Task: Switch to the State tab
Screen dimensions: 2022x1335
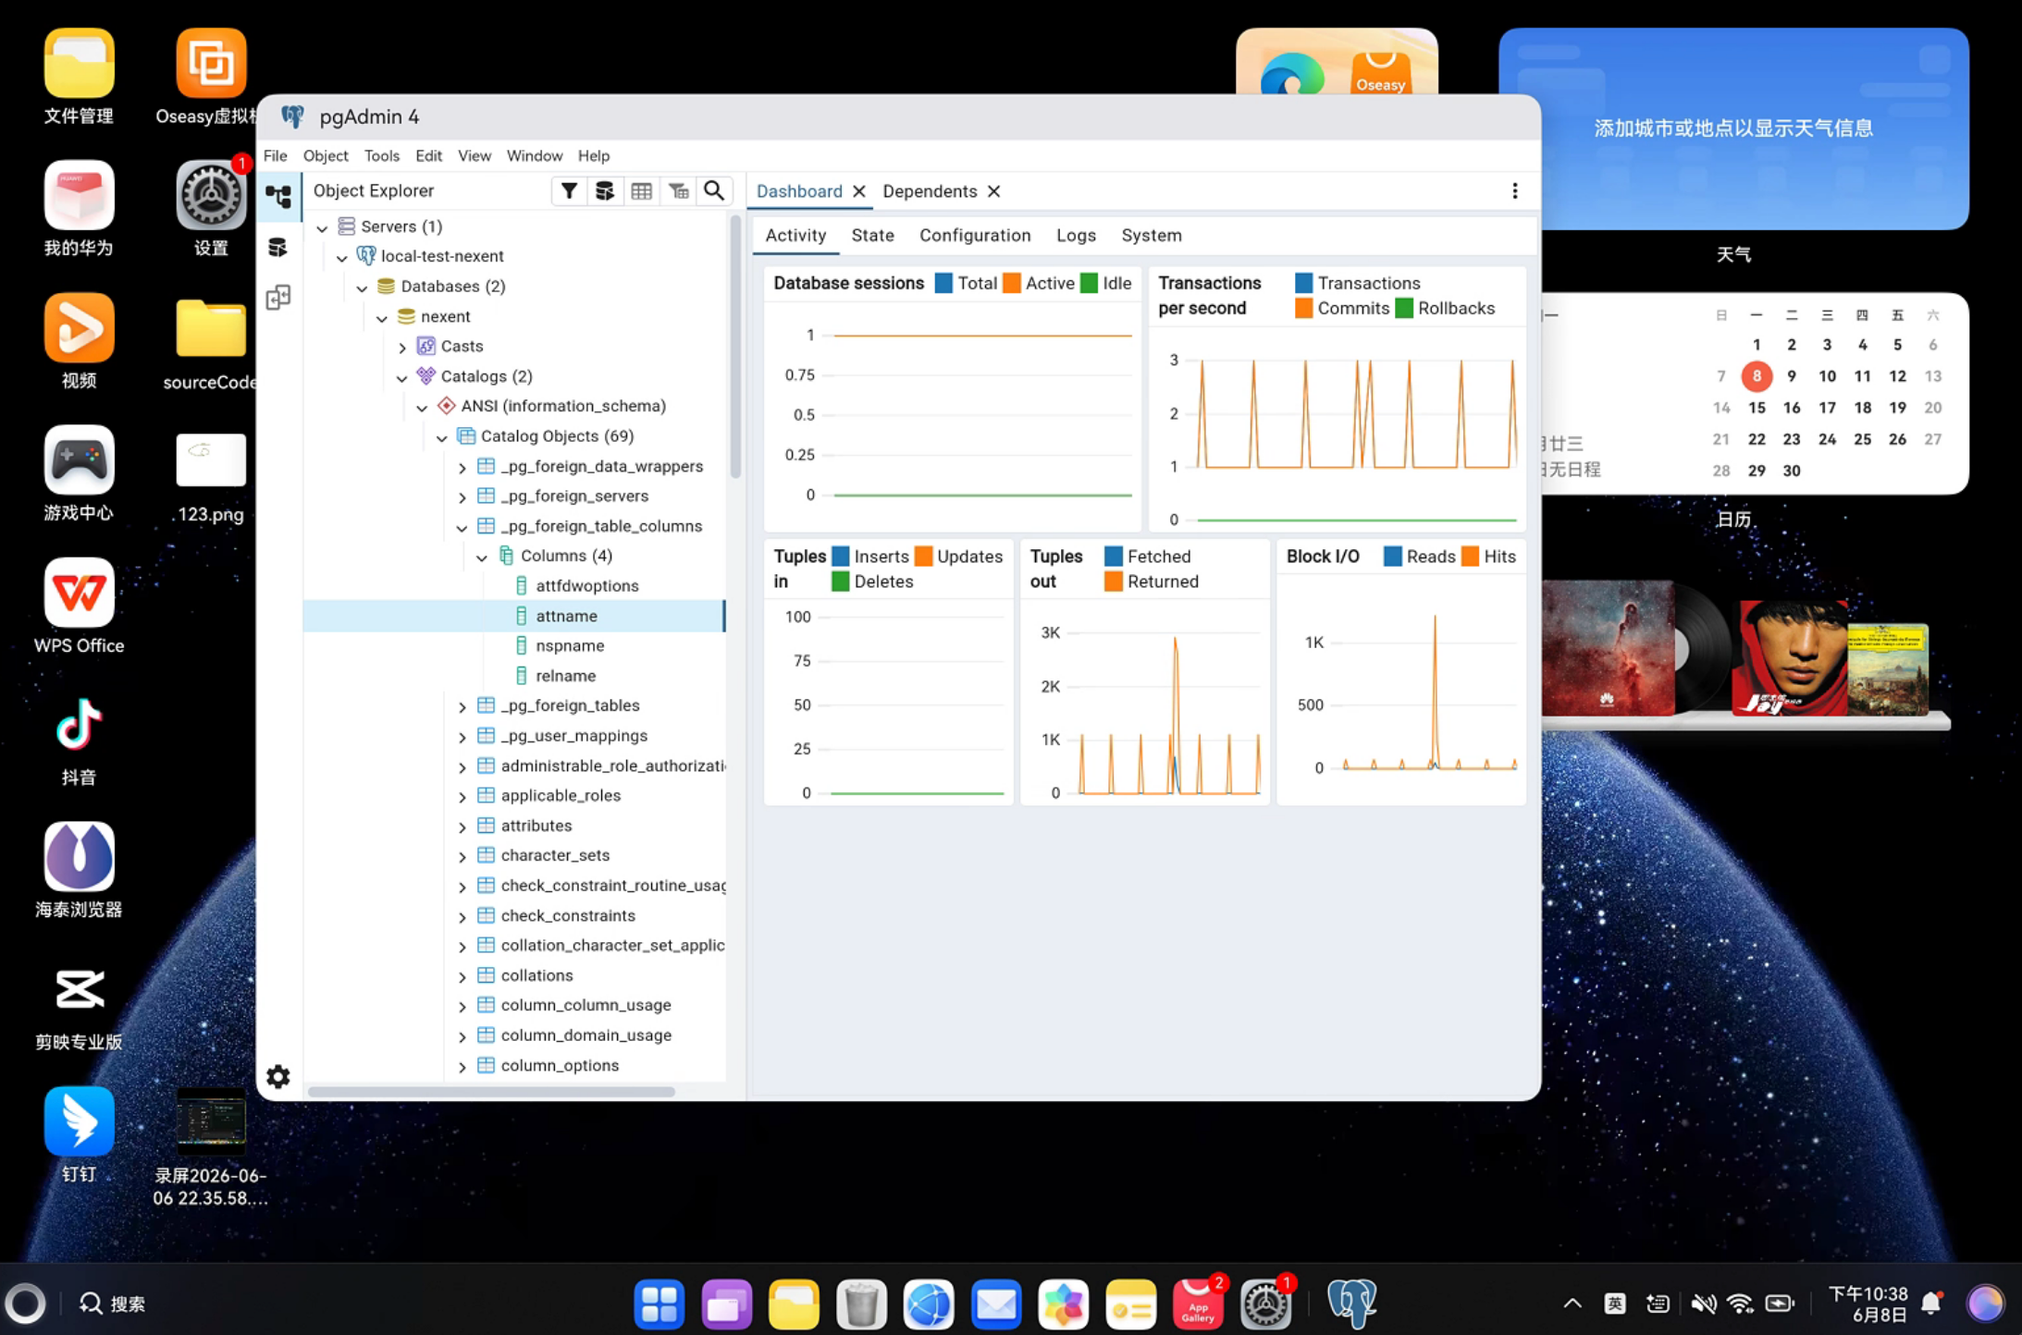Action: point(872,235)
